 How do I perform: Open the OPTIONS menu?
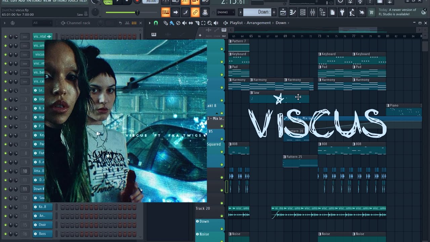pyautogui.click(x=60, y=1)
